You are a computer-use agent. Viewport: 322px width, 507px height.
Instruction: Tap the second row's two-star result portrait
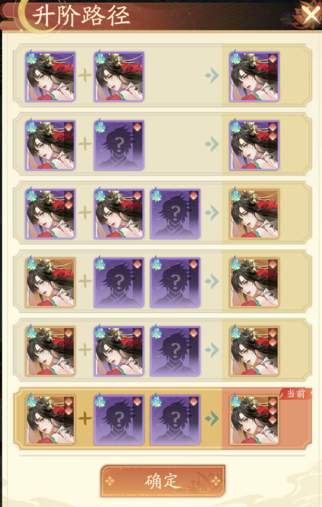pos(254,145)
